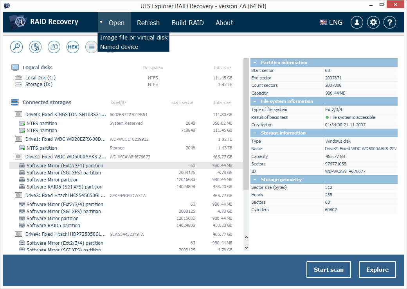This screenshot has height=289, width=407.
Task: Open the ENG language selector
Action: click(x=331, y=23)
